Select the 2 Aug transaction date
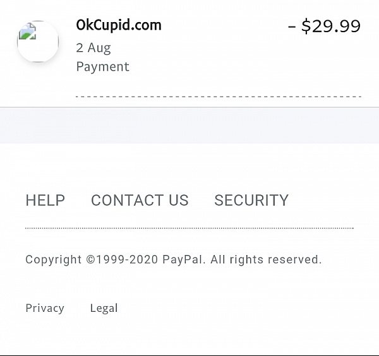379x356 pixels. click(93, 48)
